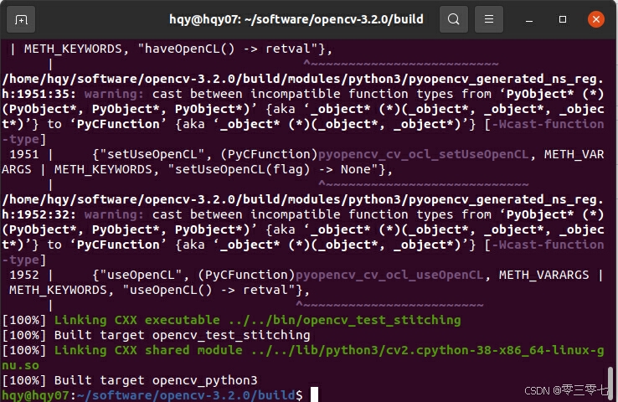Open the hamburger menu

(x=489, y=19)
